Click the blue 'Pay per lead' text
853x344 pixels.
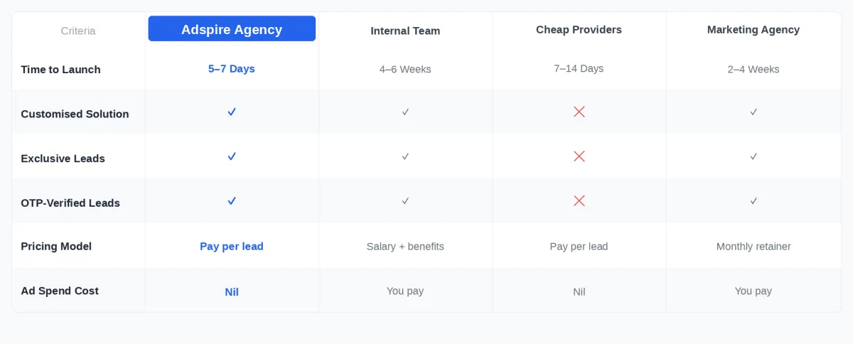(x=232, y=247)
